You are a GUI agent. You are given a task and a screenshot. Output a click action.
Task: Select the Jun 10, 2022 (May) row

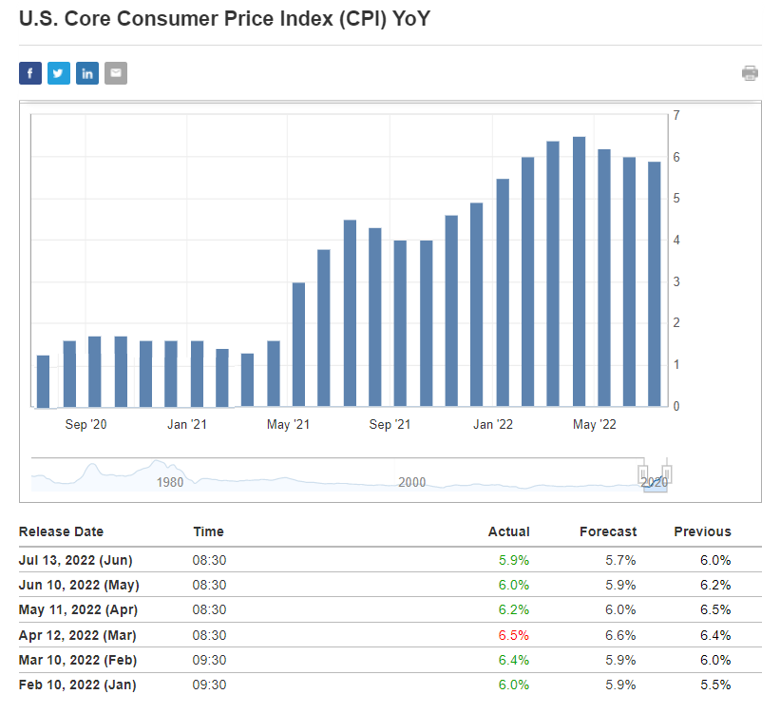coord(390,585)
